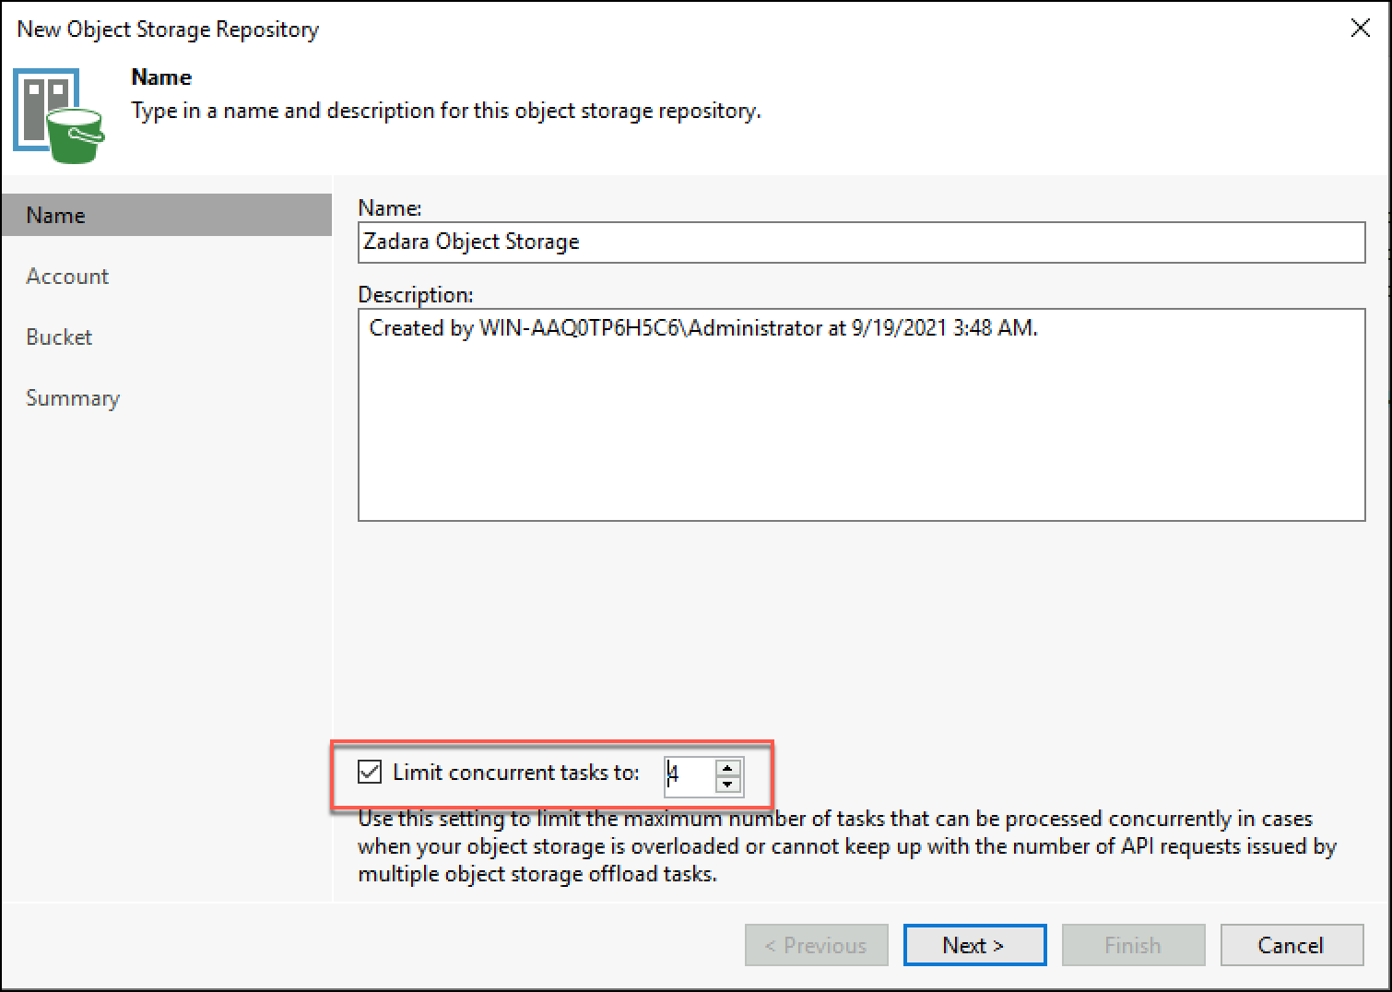Click the 'Limit concurrent tasks to:' label
This screenshot has width=1392, height=992.
(516, 773)
